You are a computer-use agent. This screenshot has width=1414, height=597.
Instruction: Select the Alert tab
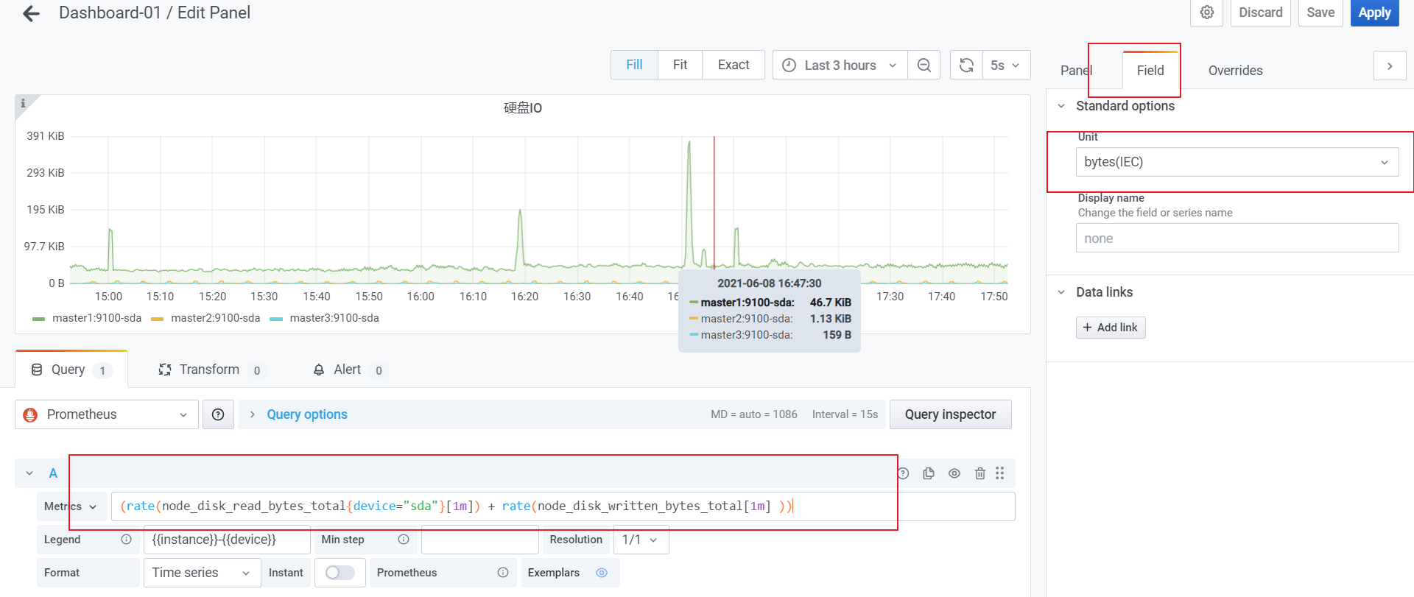click(348, 370)
